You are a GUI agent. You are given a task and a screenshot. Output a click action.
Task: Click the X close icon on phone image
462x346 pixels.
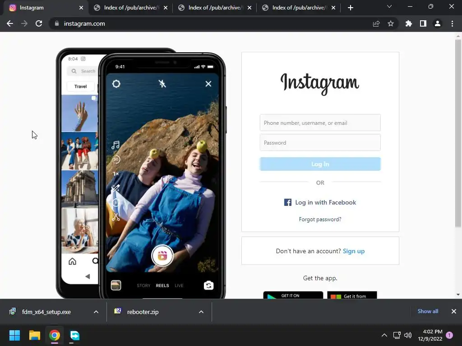click(x=208, y=84)
